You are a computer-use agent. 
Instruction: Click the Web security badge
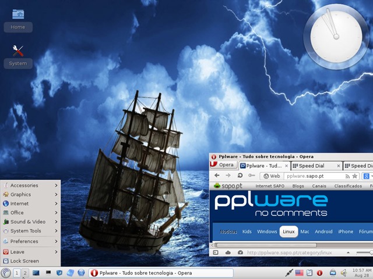pos(272,176)
